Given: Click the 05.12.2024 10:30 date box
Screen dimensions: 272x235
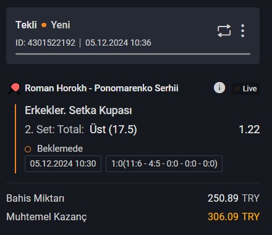Looking at the screenshot, I should tap(63, 163).
